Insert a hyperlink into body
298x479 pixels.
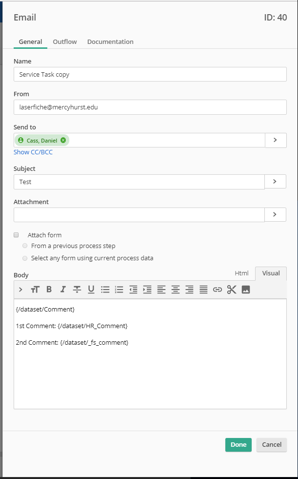(218, 290)
